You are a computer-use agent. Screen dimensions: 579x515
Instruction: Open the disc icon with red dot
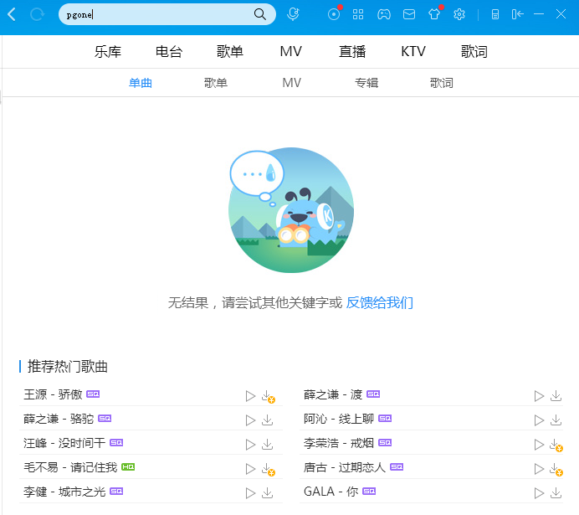[334, 14]
